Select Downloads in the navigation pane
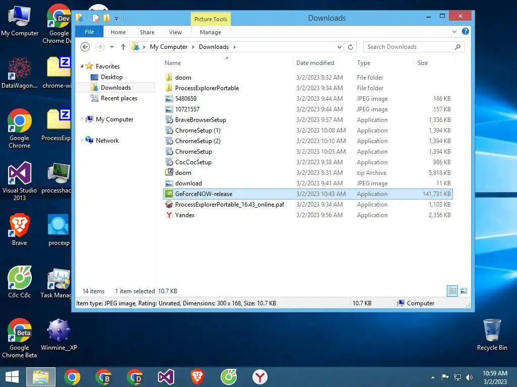 pyautogui.click(x=116, y=88)
